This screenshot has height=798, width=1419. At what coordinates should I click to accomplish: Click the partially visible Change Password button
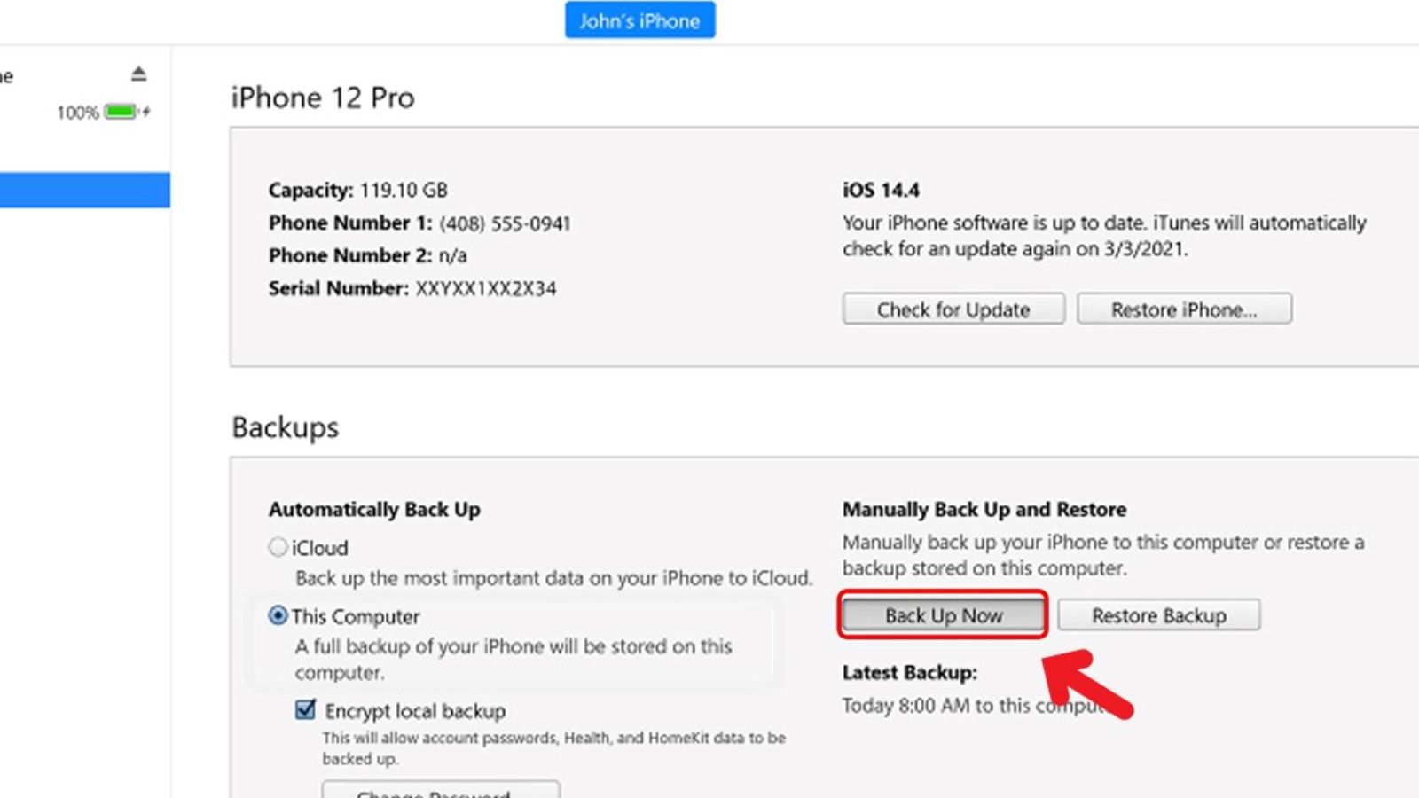coord(441,790)
